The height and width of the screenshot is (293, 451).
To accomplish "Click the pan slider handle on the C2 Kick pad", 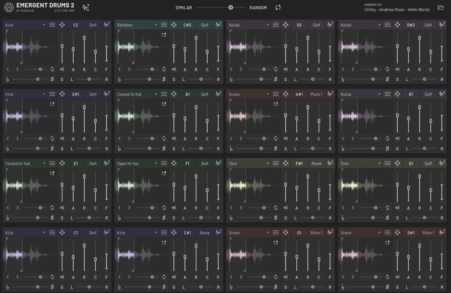I will pyautogui.click(x=89, y=79).
